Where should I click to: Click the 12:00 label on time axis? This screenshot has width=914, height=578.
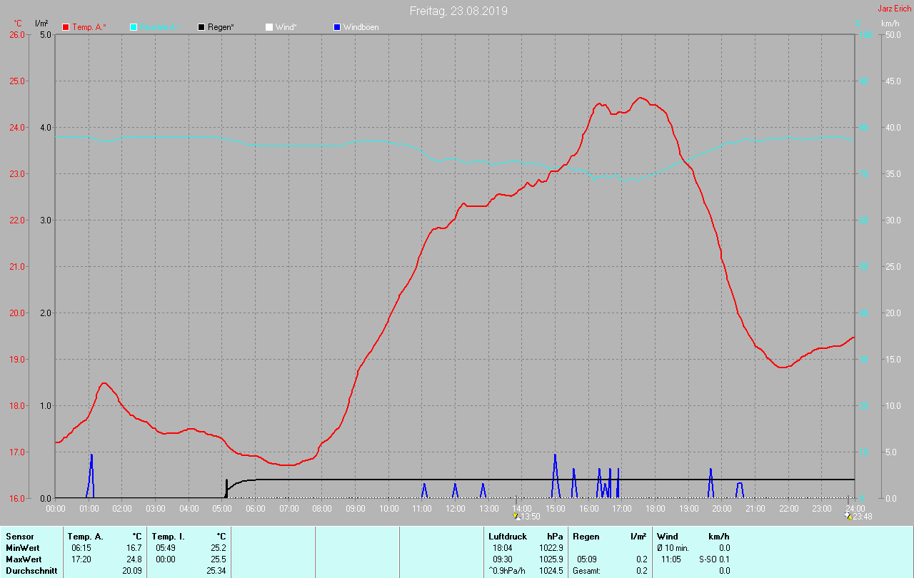pos(456,508)
